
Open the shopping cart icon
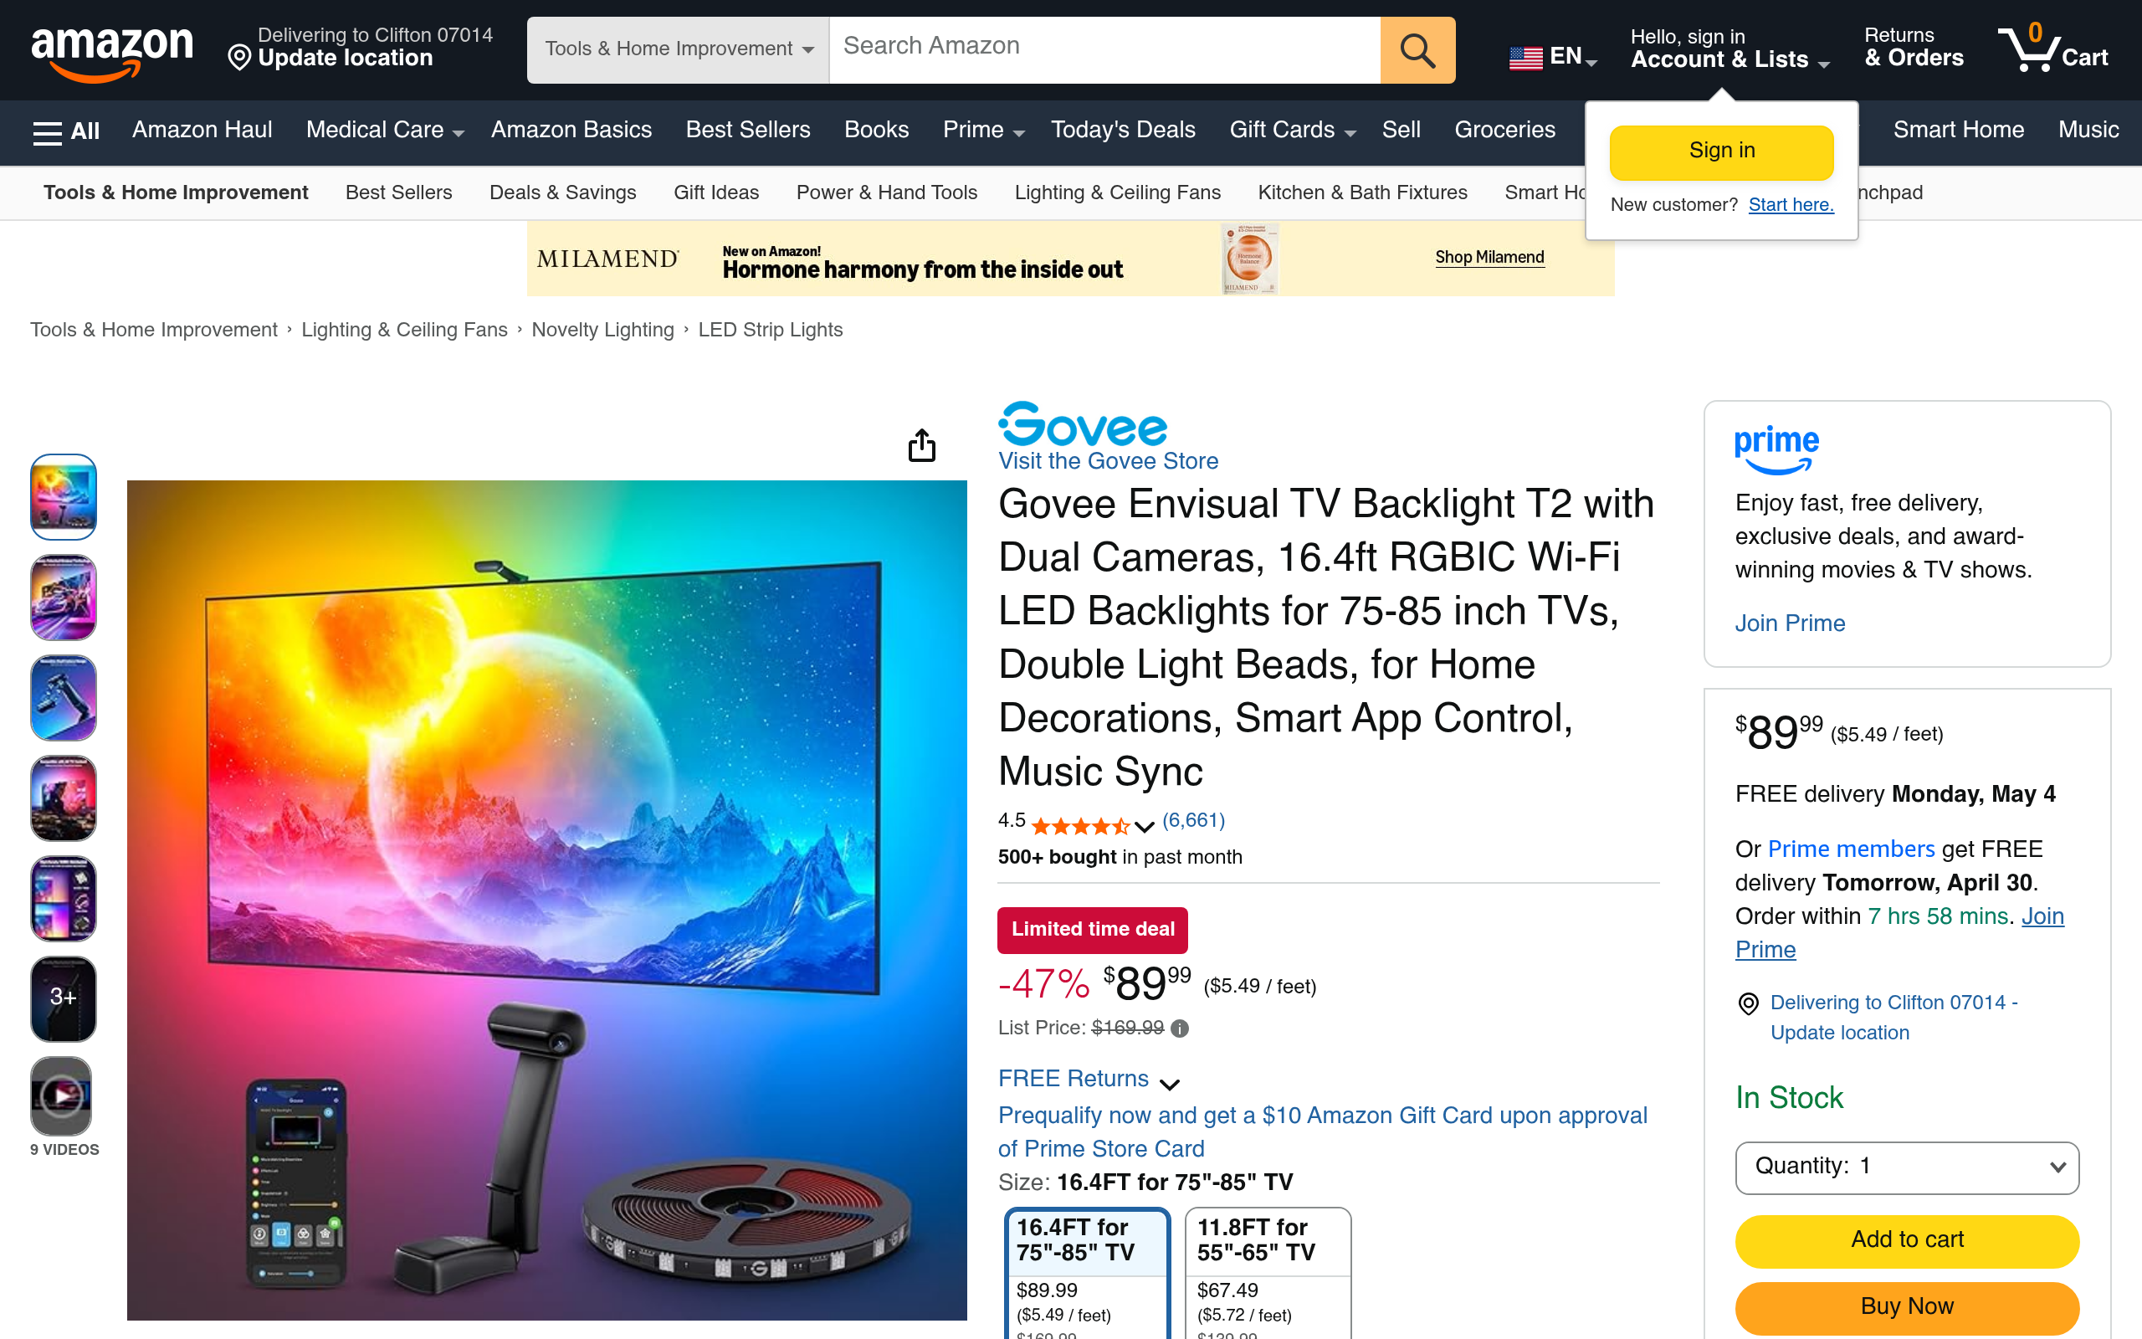click(2052, 49)
